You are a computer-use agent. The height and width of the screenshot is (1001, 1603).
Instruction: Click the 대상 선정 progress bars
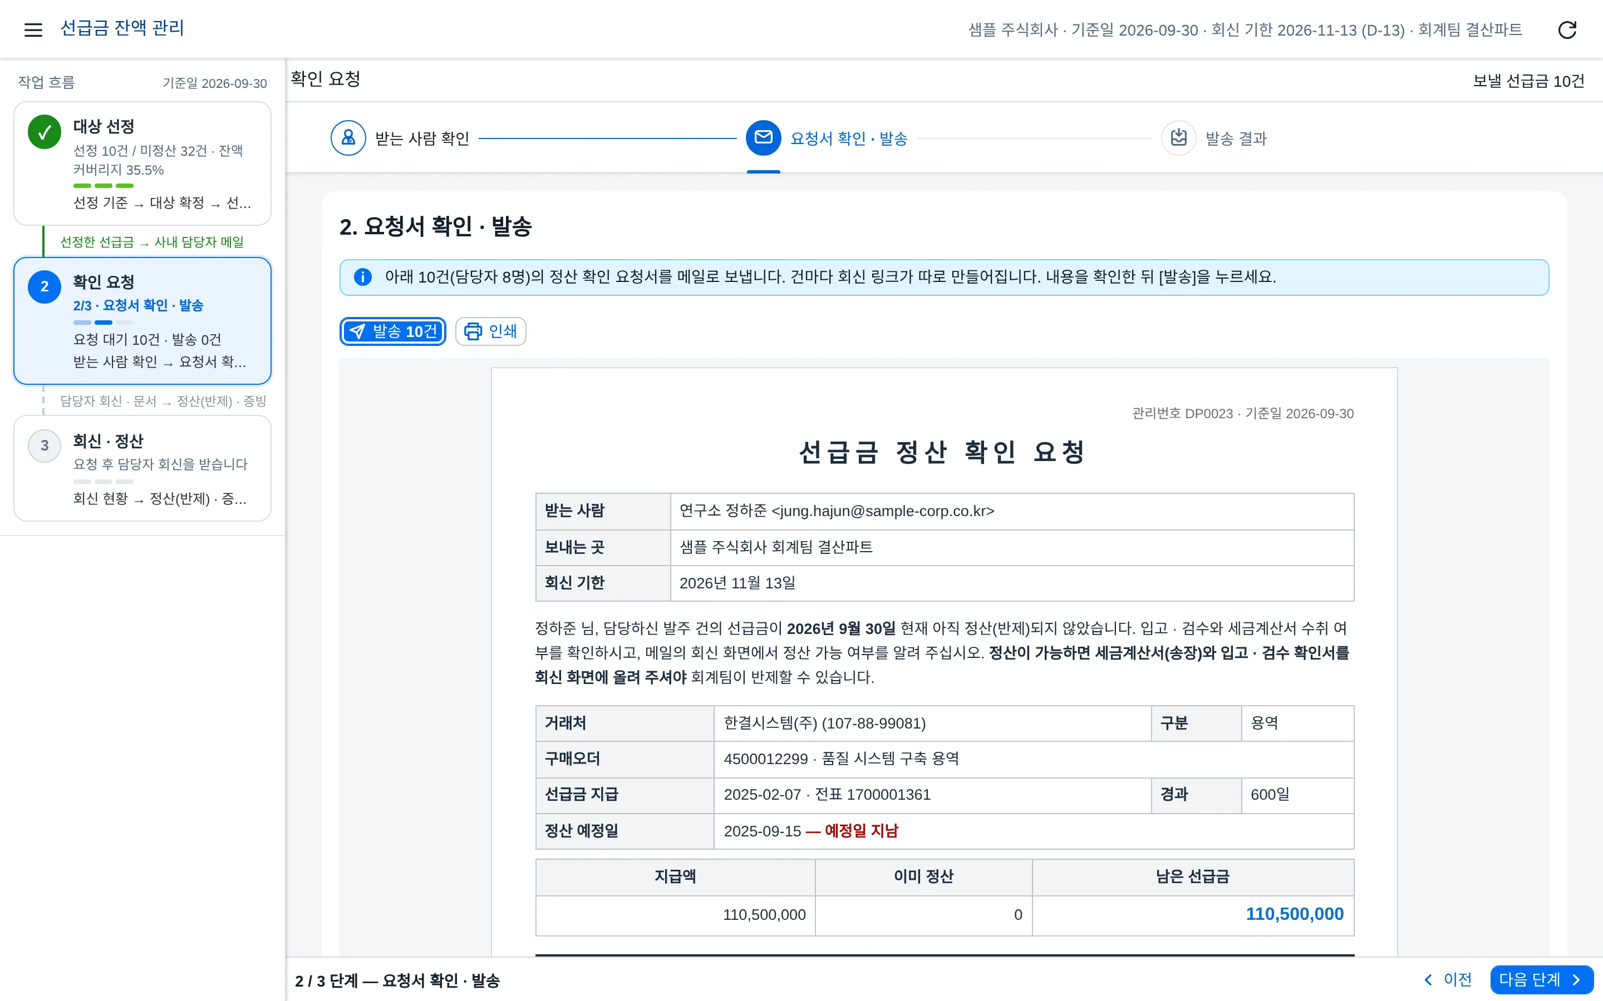(x=104, y=186)
